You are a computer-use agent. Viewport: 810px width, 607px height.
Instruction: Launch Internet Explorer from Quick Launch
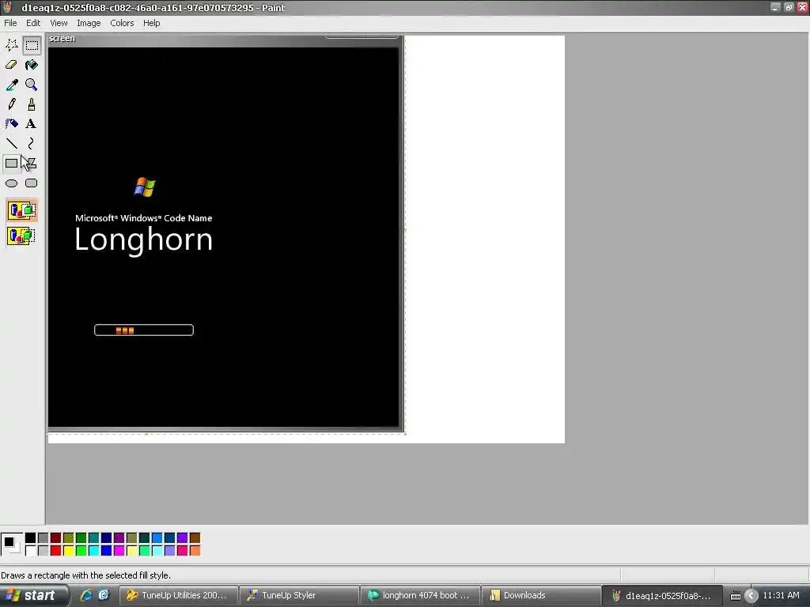tap(85, 595)
